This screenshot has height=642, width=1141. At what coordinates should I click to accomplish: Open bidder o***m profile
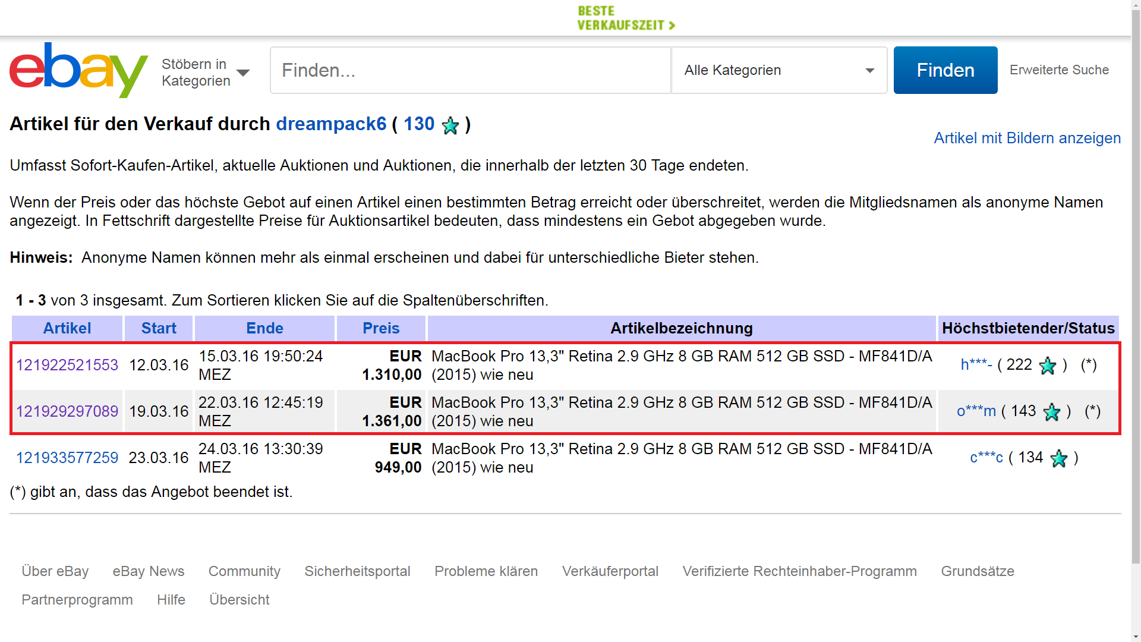pyautogui.click(x=976, y=411)
